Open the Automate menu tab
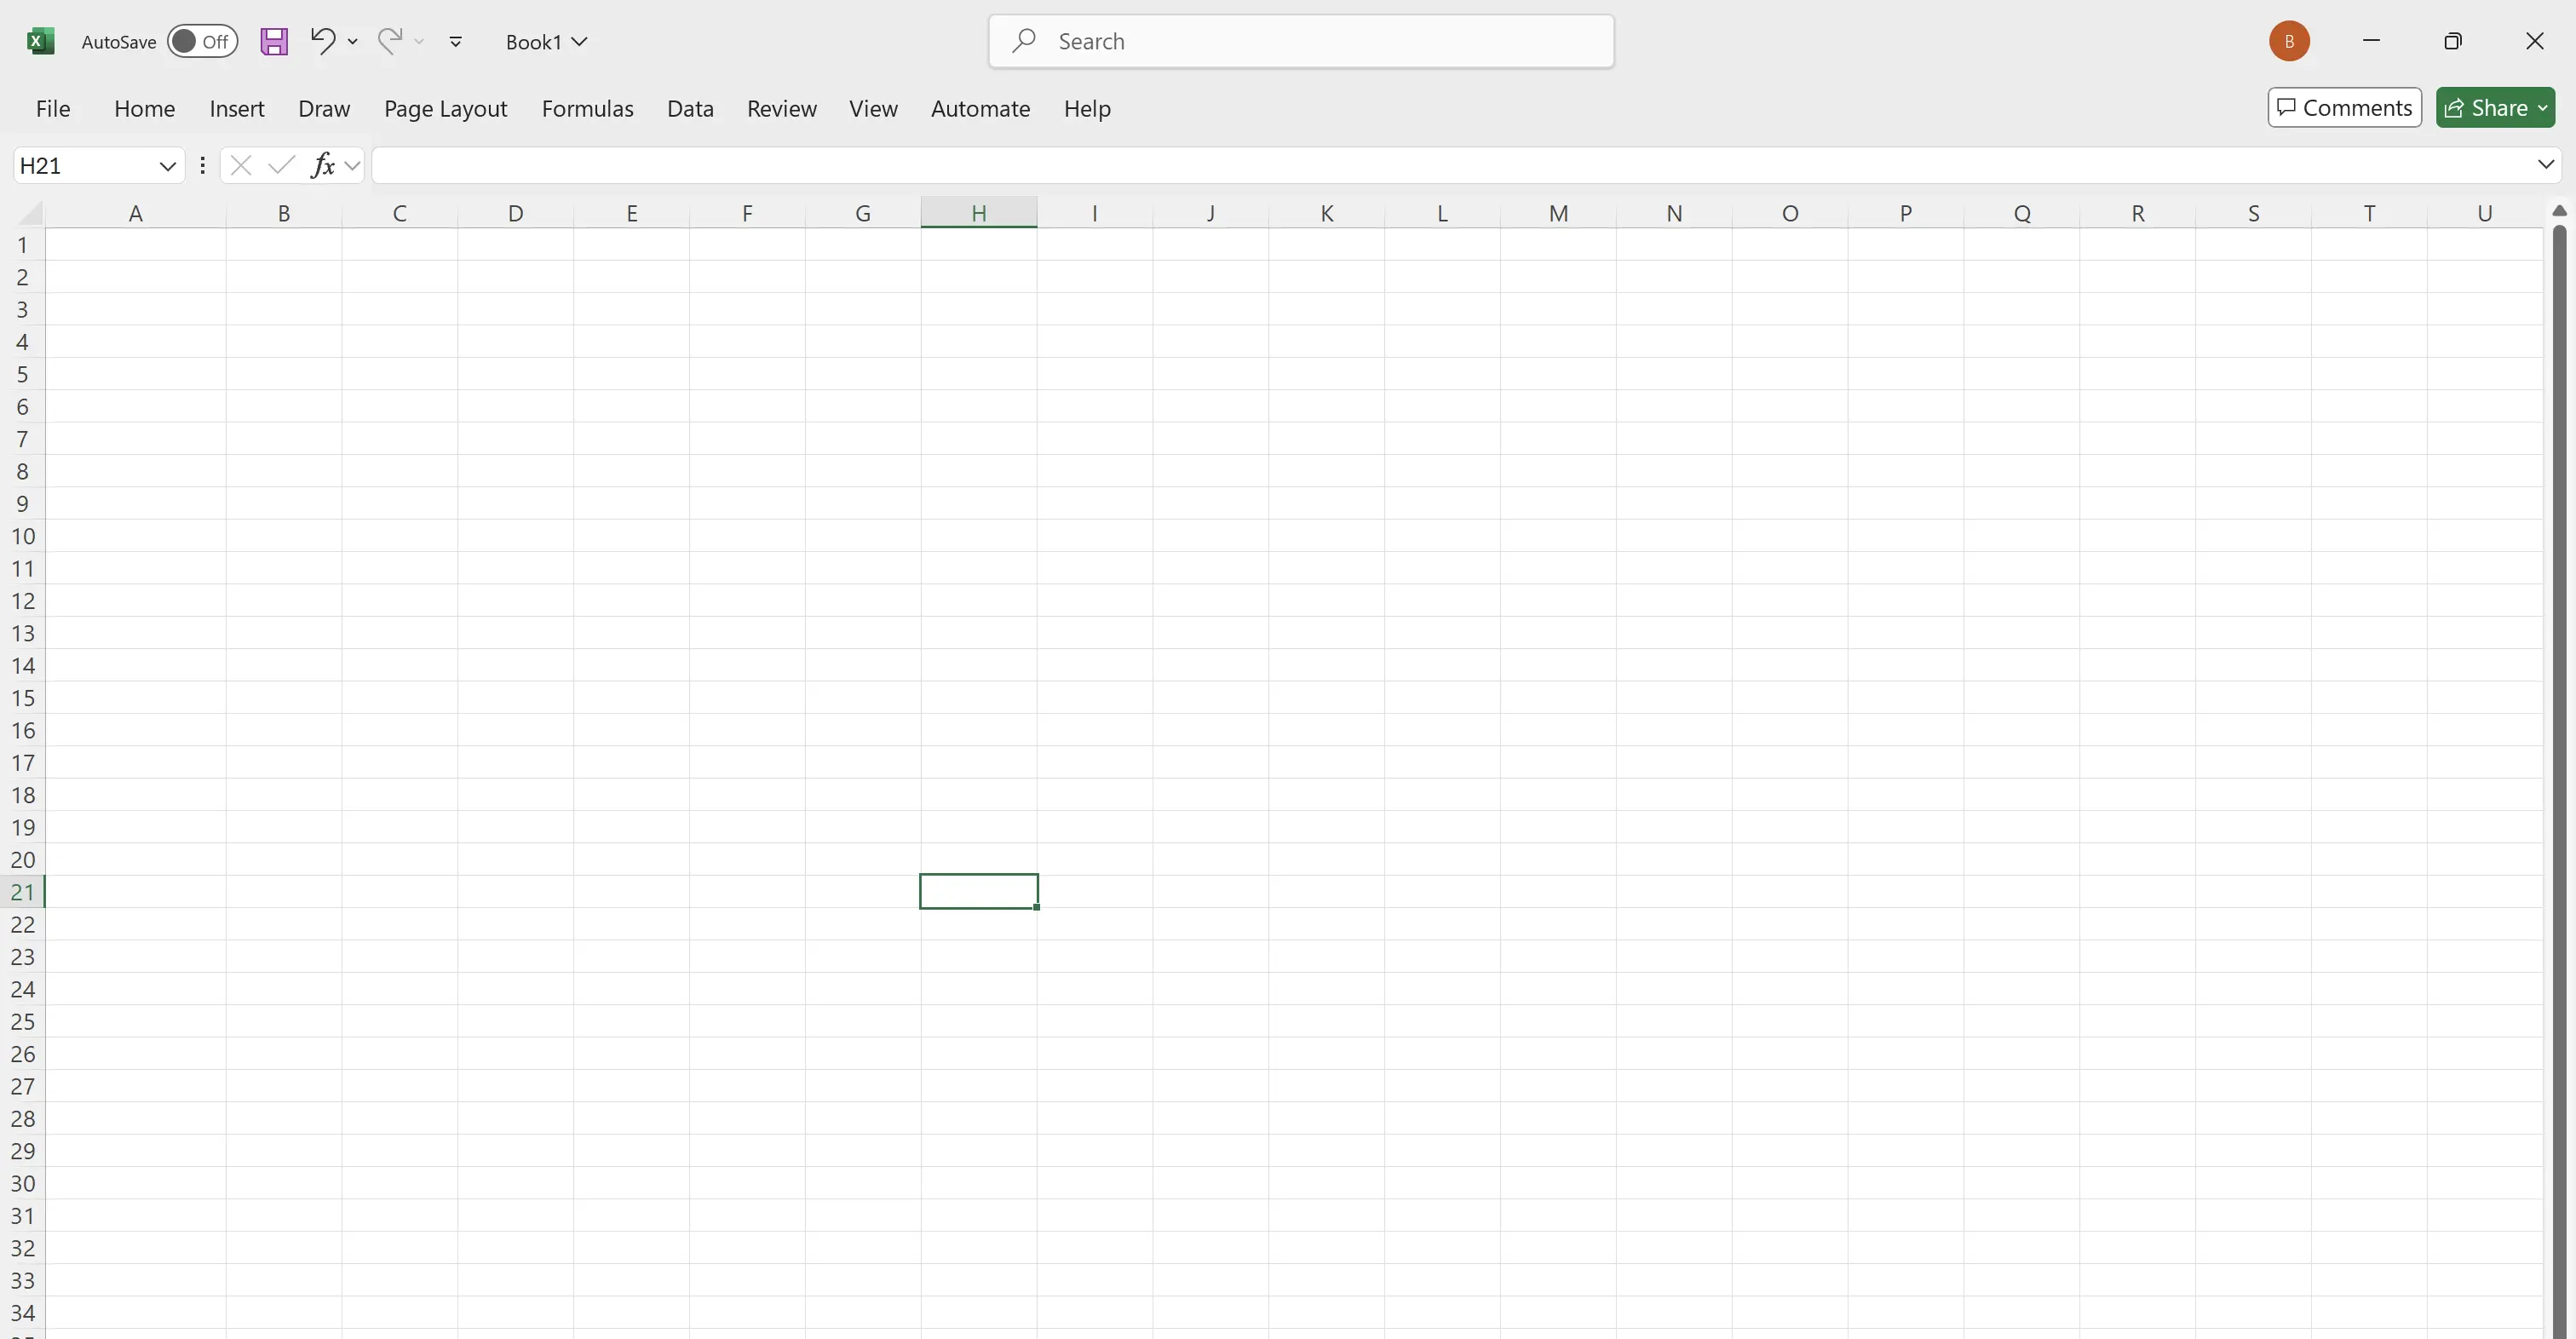 980,107
